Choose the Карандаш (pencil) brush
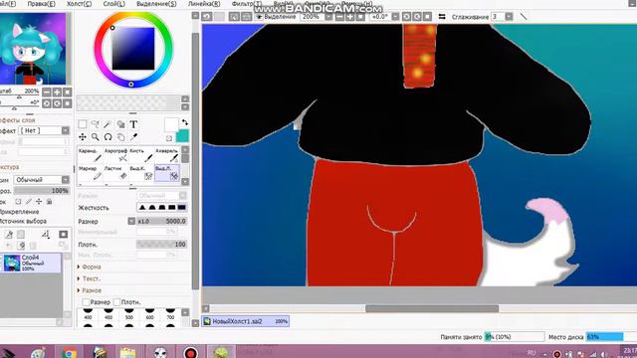This screenshot has width=637, height=358. (90, 155)
